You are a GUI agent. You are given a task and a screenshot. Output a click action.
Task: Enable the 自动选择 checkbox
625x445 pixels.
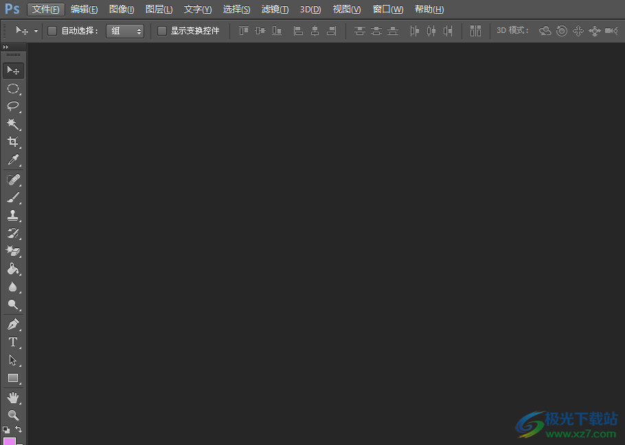pyautogui.click(x=52, y=31)
